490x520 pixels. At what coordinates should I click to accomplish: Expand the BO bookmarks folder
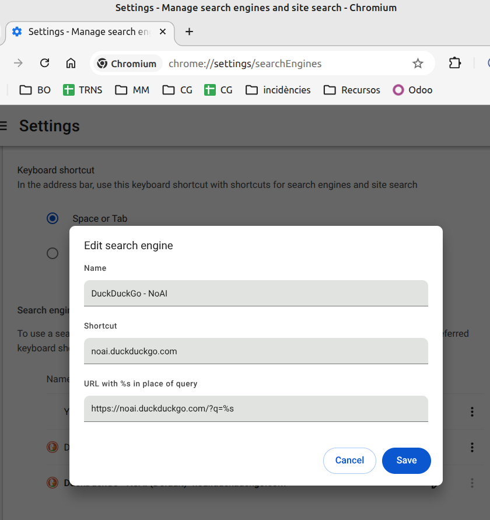35,90
